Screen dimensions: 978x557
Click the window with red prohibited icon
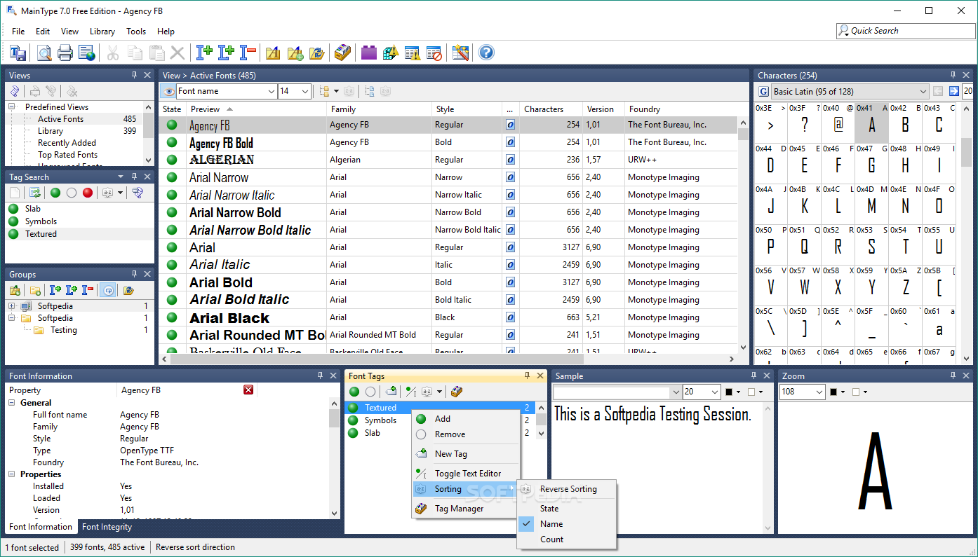tap(434, 53)
